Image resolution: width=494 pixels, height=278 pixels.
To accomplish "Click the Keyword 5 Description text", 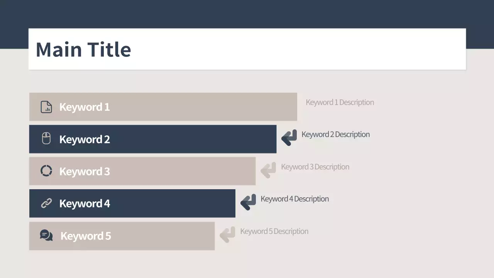I will 274,231.
